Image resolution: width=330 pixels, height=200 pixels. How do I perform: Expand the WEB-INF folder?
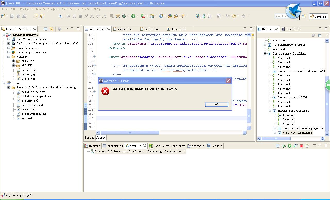click(13, 65)
